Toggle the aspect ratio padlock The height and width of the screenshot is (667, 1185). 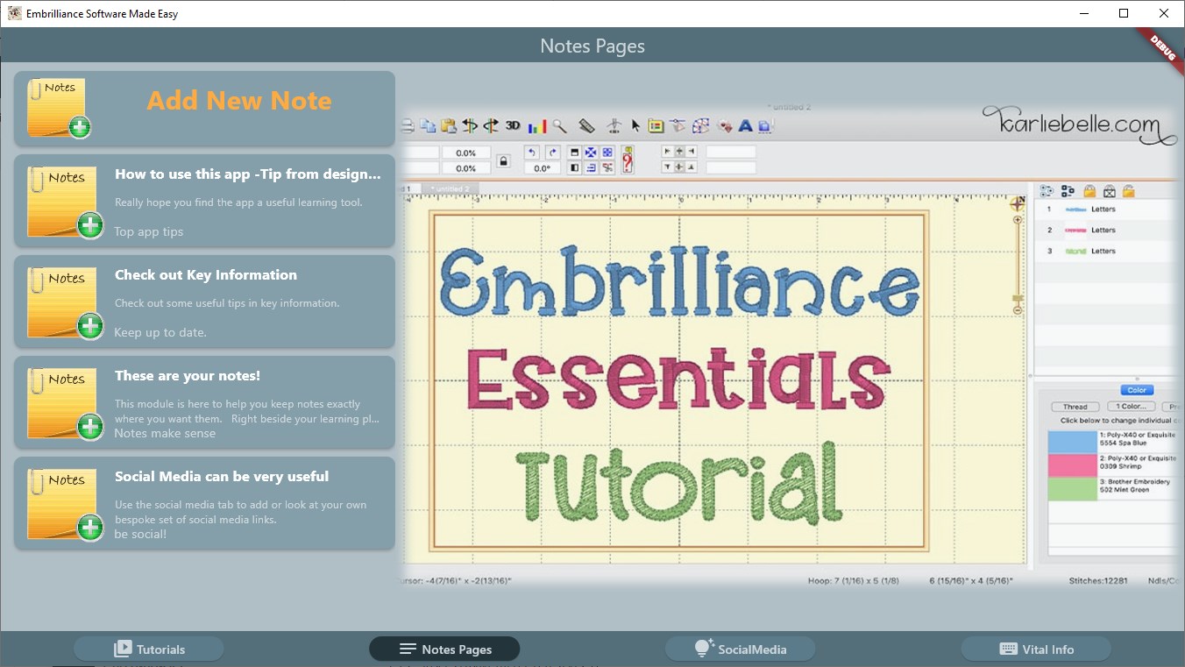pos(504,159)
